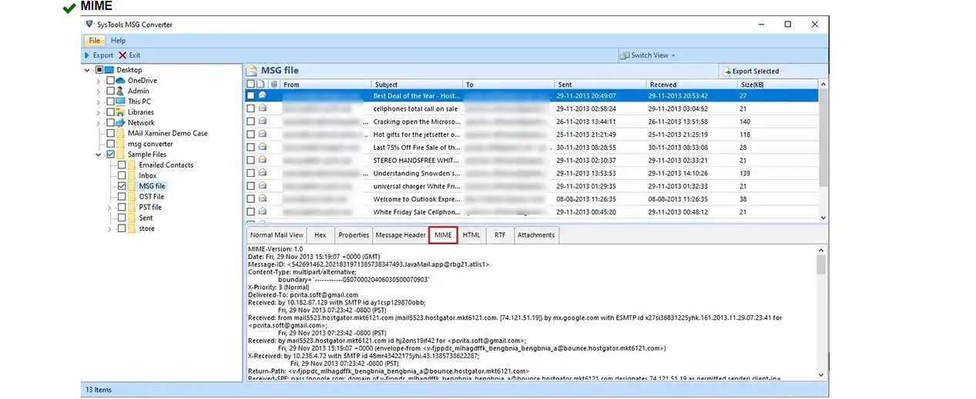Check the OneDrive checkbox
This screenshot has width=976, height=399.
[110, 81]
